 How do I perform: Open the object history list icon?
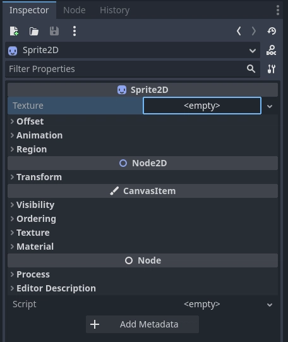click(x=272, y=31)
